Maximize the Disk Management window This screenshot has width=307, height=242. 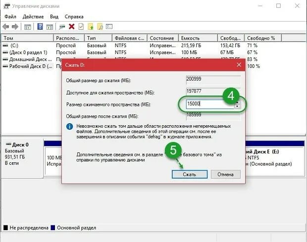(278, 6)
